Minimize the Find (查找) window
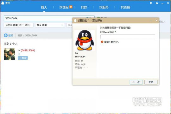 [x=162, y=3]
